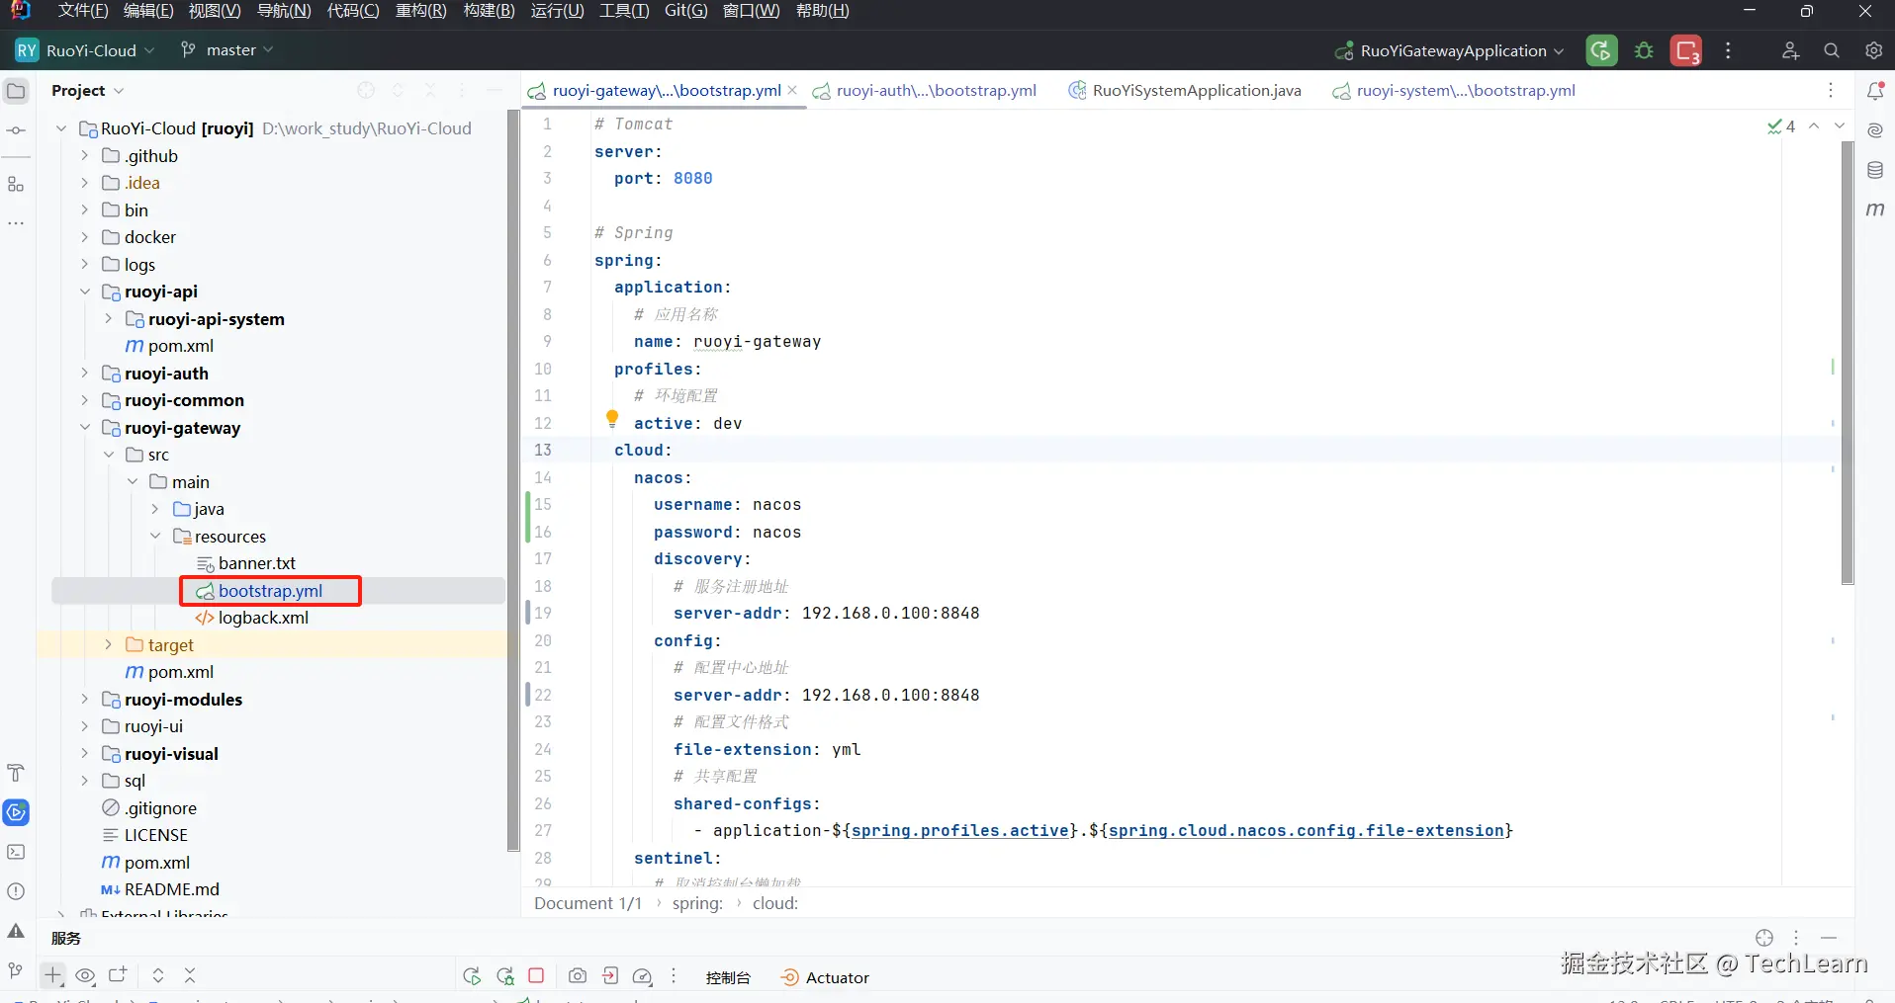This screenshot has width=1895, height=1003.
Task: Open the Git(G) menu
Action: pos(685,11)
